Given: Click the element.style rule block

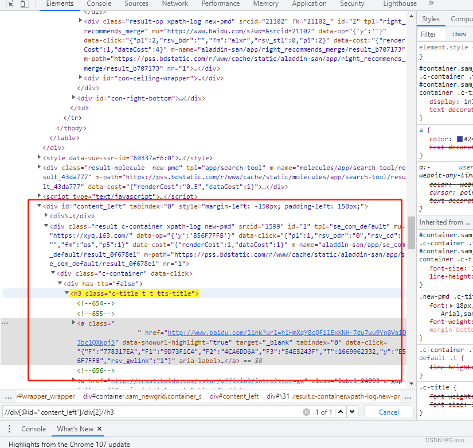Looking at the screenshot, I should click(x=445, y=52).
